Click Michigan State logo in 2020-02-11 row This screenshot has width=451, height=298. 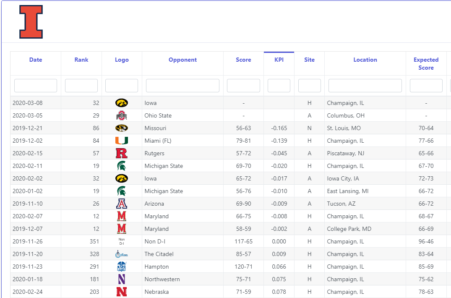coord(122,166)
